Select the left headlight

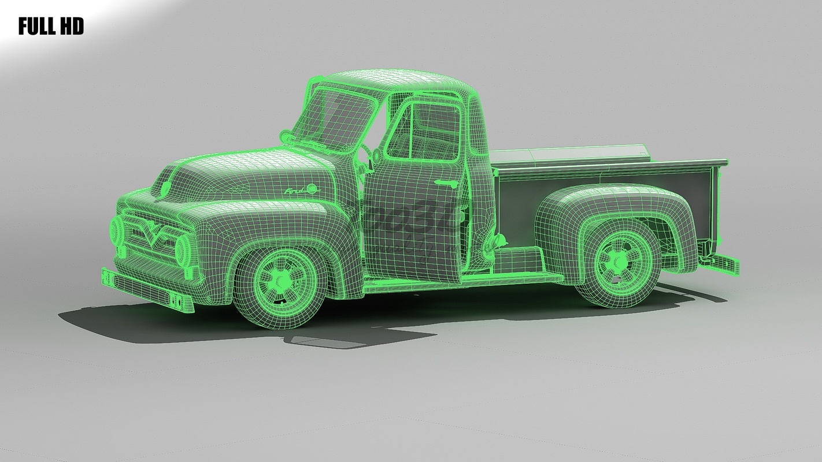pos(116,230)
